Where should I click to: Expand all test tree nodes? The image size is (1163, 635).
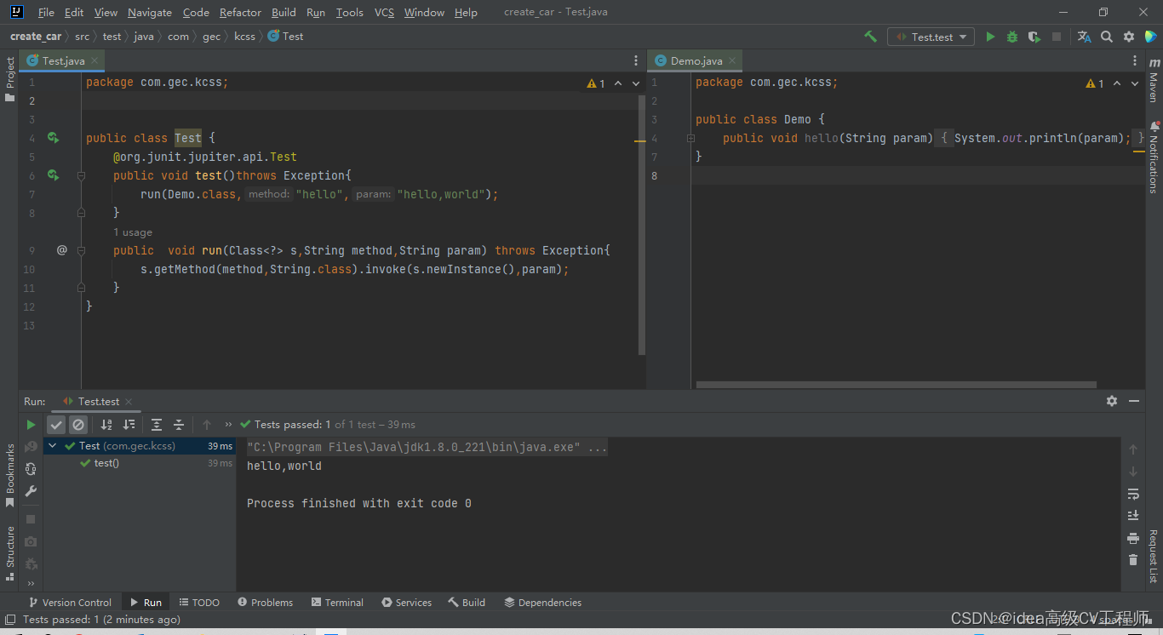pyautogui.click(x=157, y=425)
